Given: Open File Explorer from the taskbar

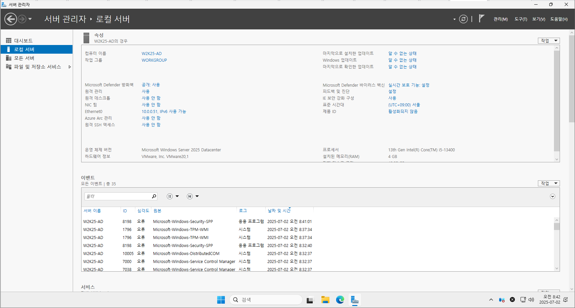Looking at the screenshot, I should tap(325, 300).
